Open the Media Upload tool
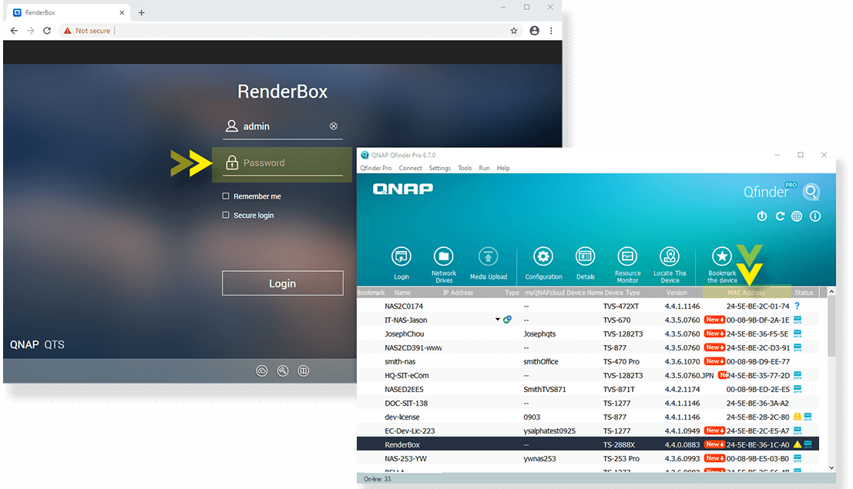Viewport: 853px width, 489px height. [x=488, y=256]
